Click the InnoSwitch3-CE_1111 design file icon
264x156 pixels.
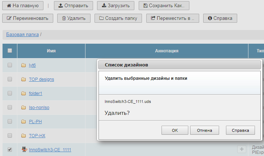point(24,149)
